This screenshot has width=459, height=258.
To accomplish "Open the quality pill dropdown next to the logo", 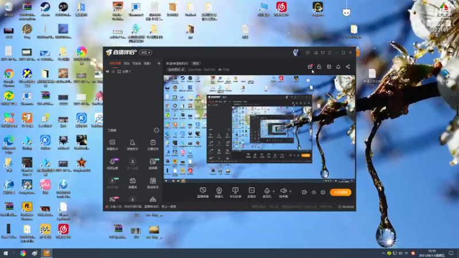I will 146,52.
